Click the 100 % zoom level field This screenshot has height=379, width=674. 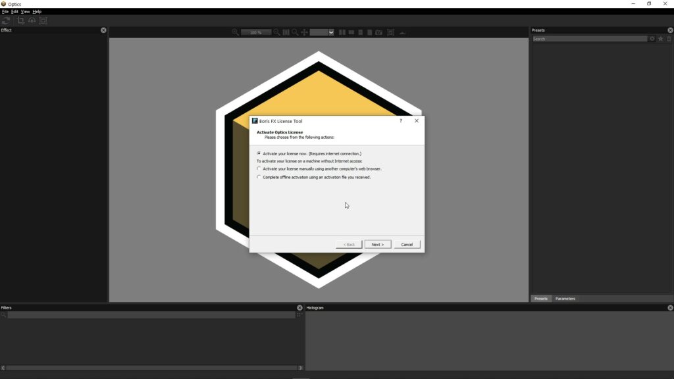pyautogui.click(x=256, y=32)
